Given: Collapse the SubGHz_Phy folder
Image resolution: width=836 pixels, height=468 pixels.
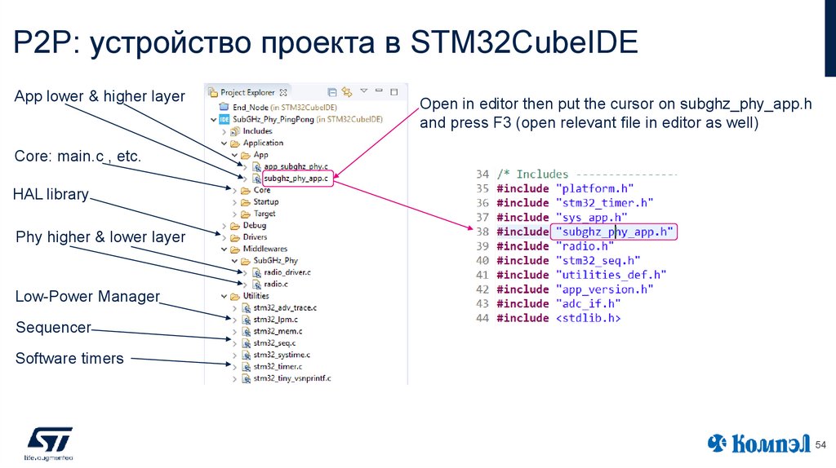Looking at the screenshot, I should pyautogui.click(x=234, y=261).
